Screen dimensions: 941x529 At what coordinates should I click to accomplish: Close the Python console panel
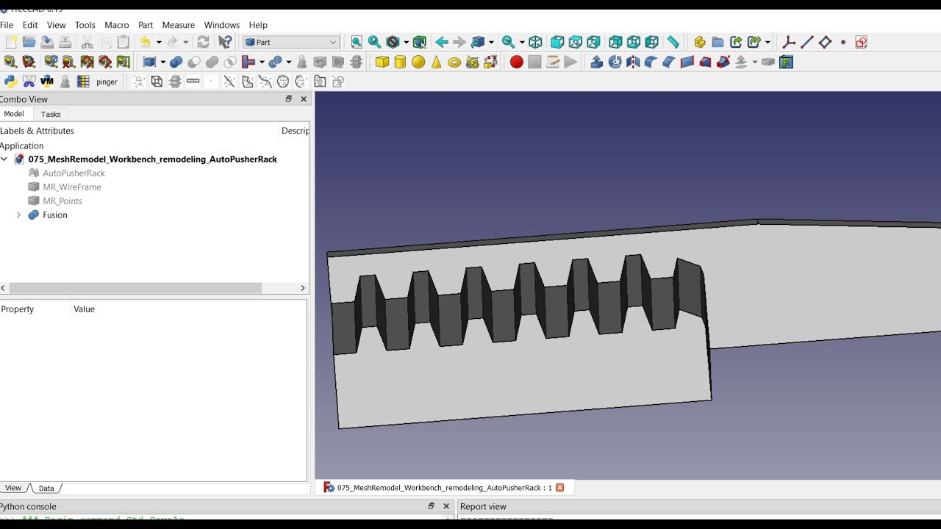pos(447,506)
